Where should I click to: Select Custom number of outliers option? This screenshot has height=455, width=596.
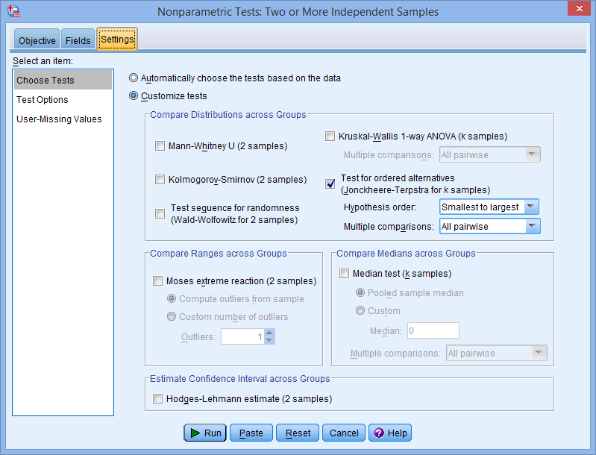pyautogui.click(x=172, y=316)
